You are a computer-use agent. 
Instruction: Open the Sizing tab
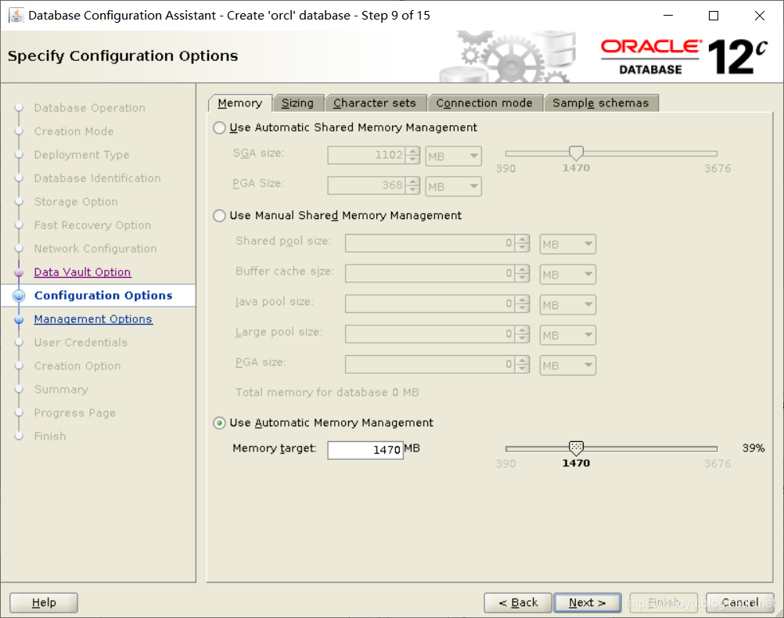[x=297, y=103]
